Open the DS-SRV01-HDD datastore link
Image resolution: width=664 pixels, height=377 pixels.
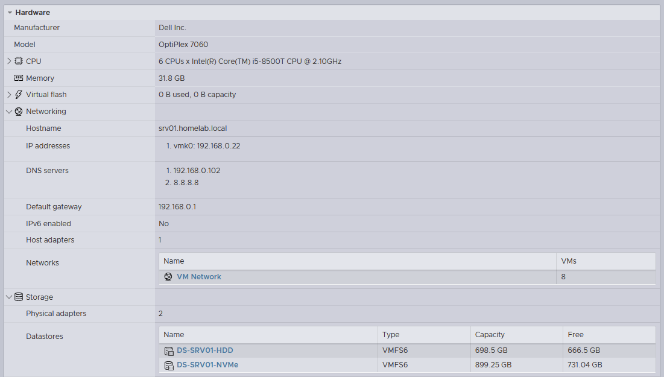(x=204, y=350)
